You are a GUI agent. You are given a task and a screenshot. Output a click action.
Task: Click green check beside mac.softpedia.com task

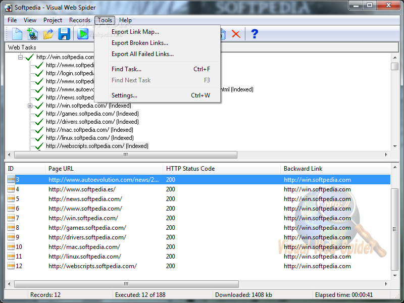(x=39, y=130)
